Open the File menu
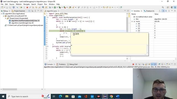Viewport: 177px width, 99px height. coord(2,4)
